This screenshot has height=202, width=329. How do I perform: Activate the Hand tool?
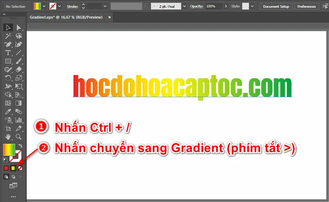click(8, 137)
